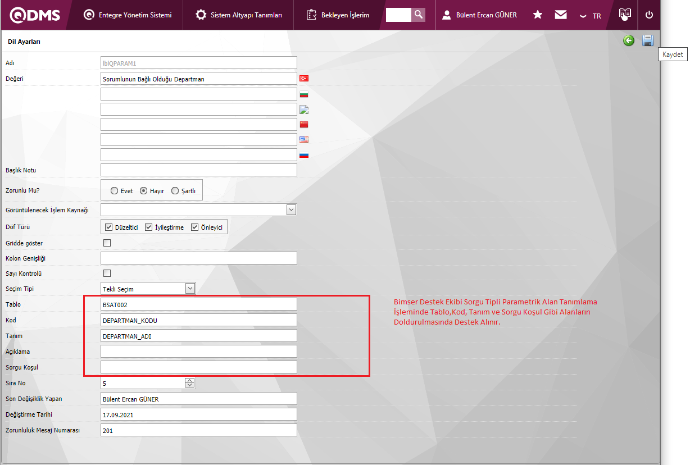Open favorites star icon
Image resolution: width=690 pixels, height=465 pixels.
click(x=538, y=15)
